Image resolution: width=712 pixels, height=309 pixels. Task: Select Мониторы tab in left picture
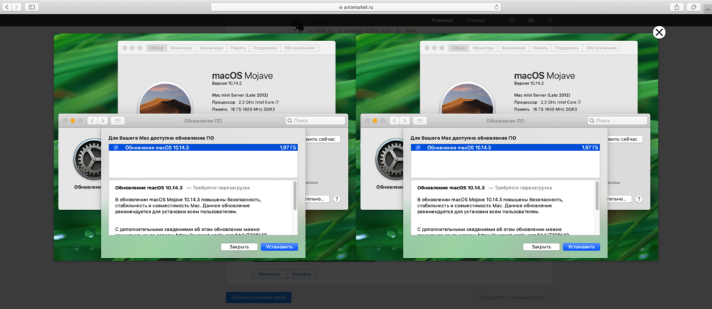click(182, 48)
